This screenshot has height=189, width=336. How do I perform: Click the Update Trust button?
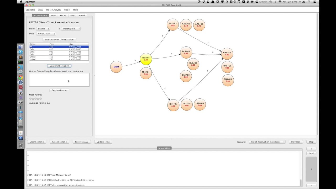click(x=103, y=142)
